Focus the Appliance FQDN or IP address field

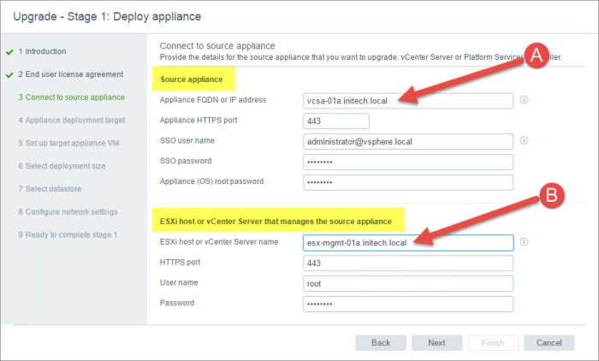[408, 101]
